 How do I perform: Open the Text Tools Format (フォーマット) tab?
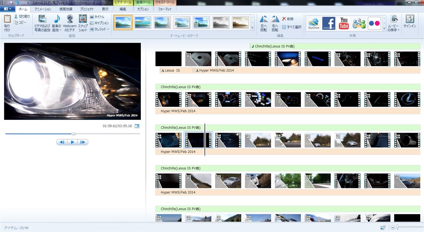[x=165, y=9]
